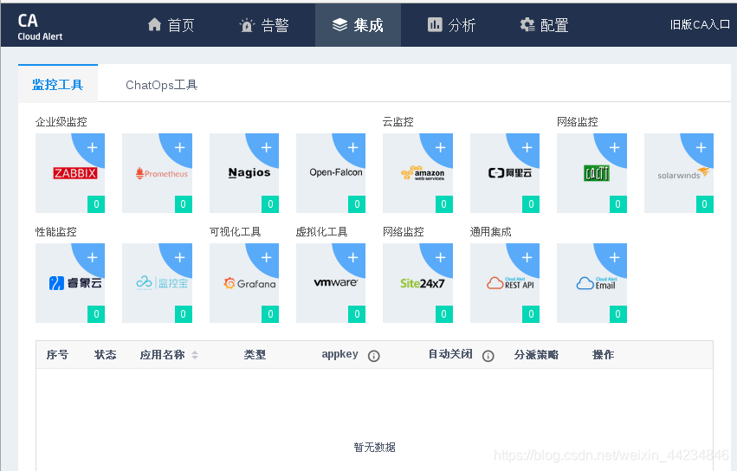
Task: Open the 首页 home menu
Action: click(x=171, y=25)
